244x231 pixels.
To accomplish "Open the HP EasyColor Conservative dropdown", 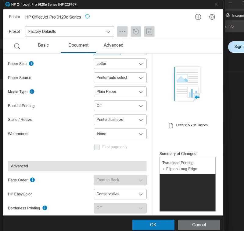I will tap(120, 194).
